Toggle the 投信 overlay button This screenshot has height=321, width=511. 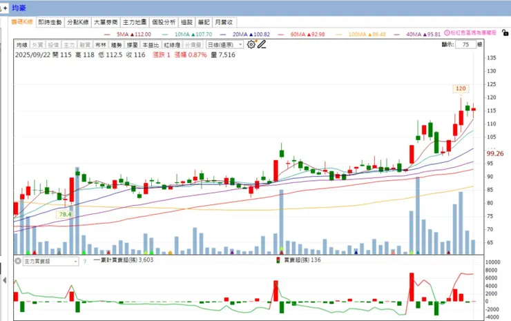(53, 45)
